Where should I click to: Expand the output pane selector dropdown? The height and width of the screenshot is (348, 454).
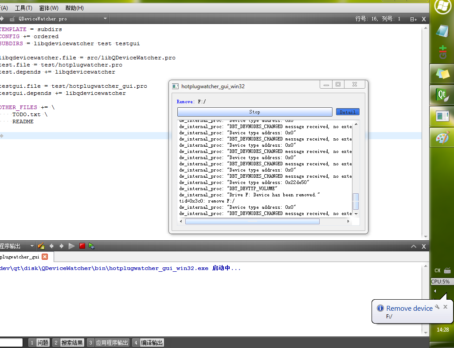pos(31,246)
